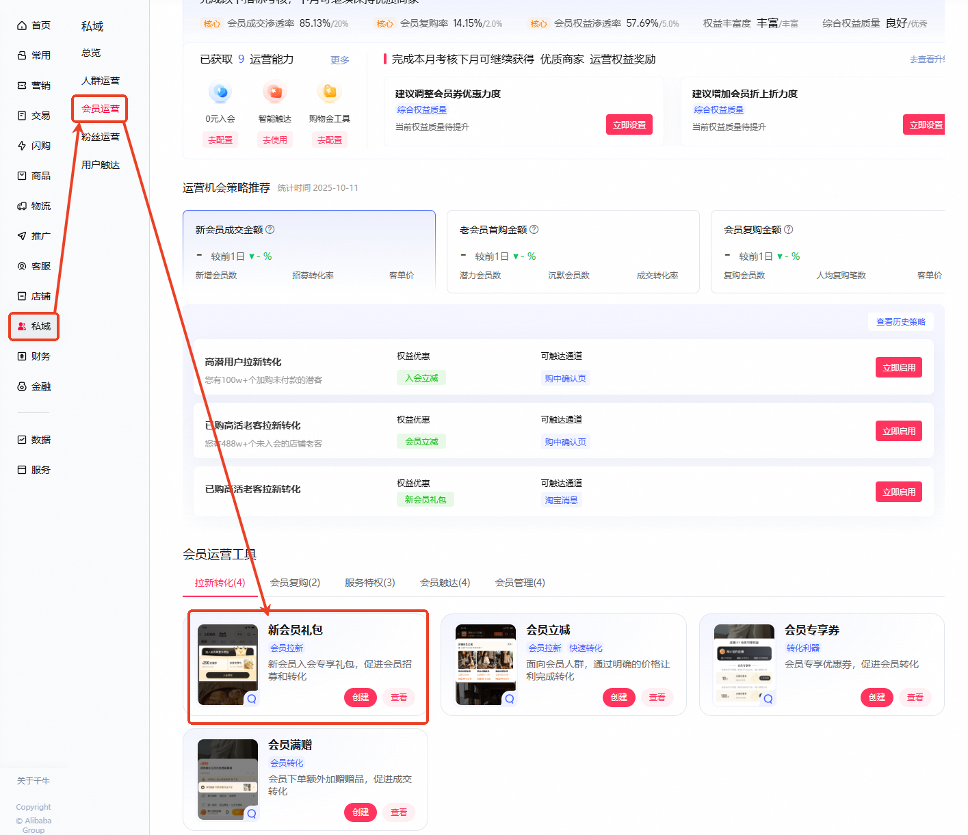The image size is (968, 835).
Task: Open the 查看历史策略 link
Action: click(901, 322)
